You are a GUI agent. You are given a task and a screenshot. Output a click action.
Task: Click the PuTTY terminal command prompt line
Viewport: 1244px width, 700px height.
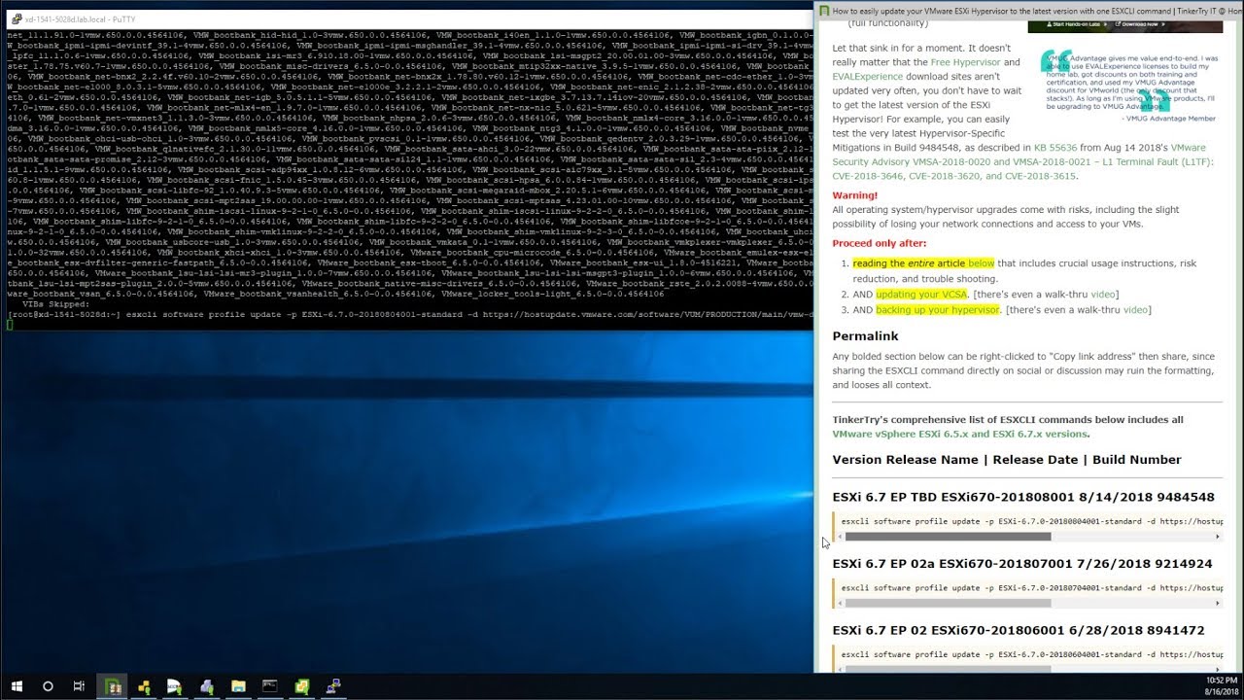tap(408, 315)
